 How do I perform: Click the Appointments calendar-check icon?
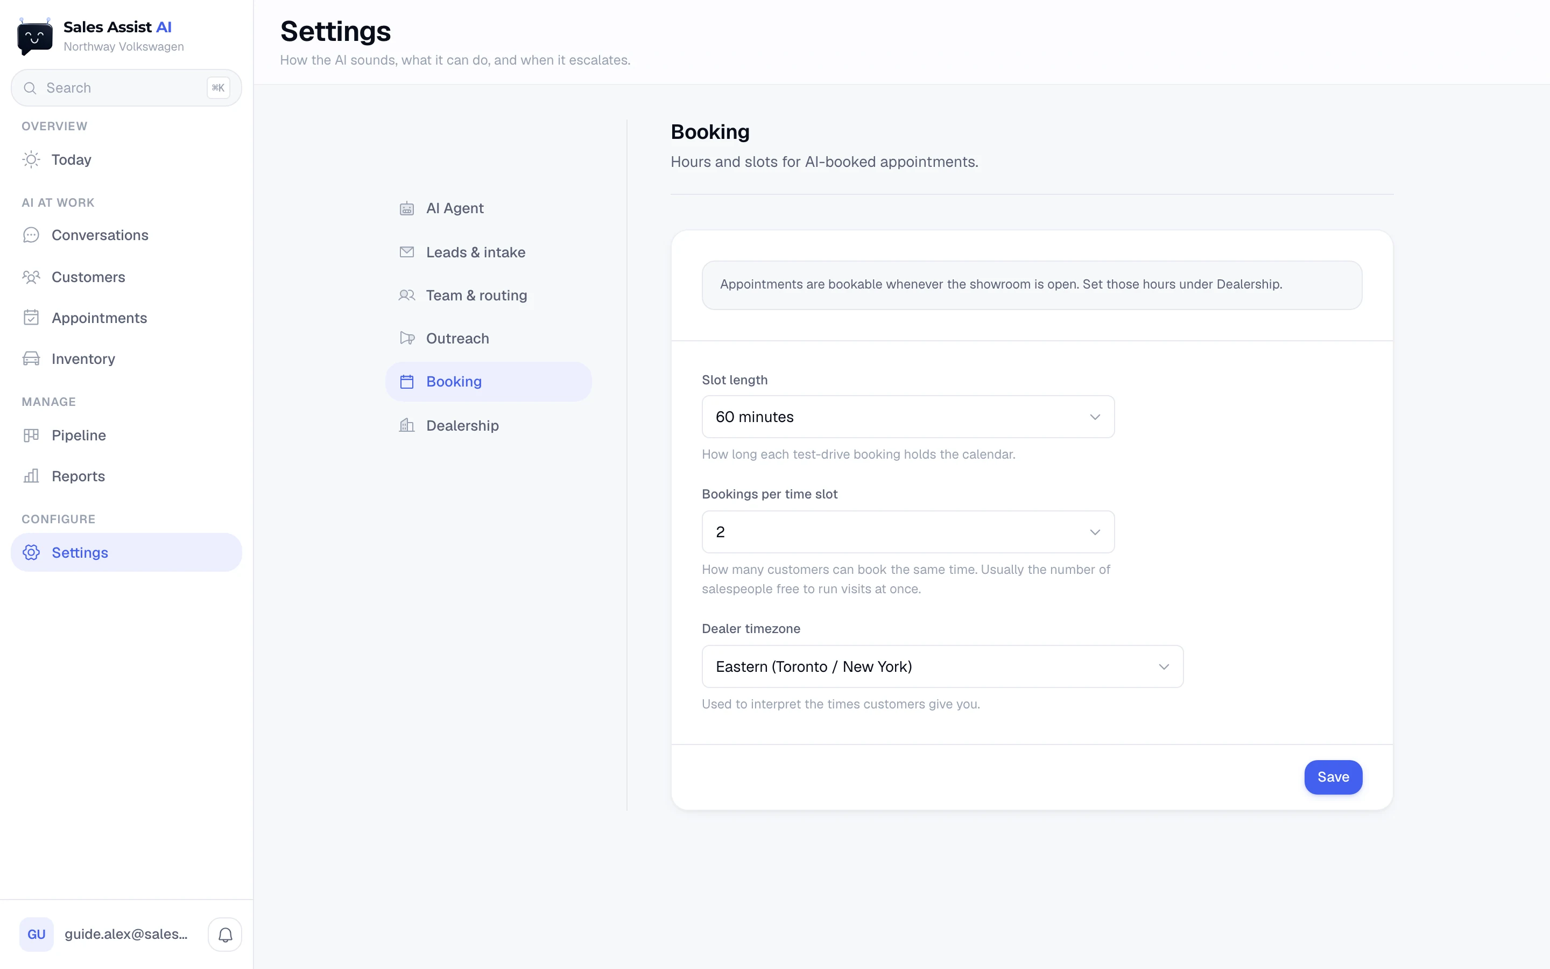click(x=31, y=318)
